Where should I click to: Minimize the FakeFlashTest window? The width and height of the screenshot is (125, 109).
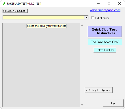point(98,4)
